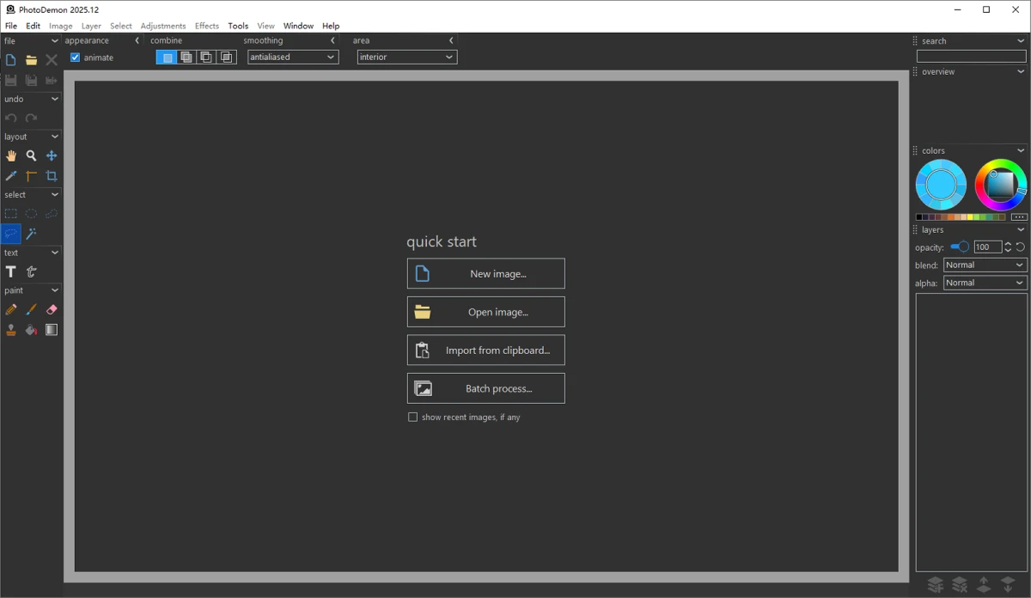Select the ellipse selection tool

click(31, 213)
